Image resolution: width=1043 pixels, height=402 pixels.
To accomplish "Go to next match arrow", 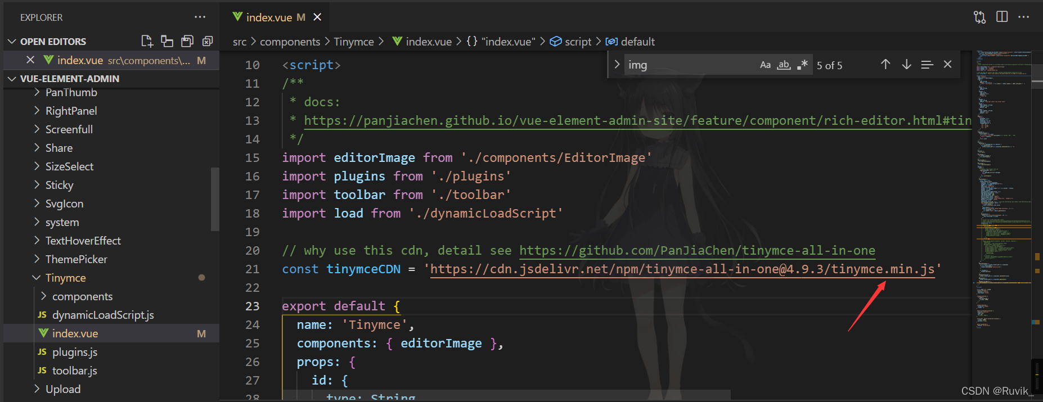I will click(x=906, y=65).
